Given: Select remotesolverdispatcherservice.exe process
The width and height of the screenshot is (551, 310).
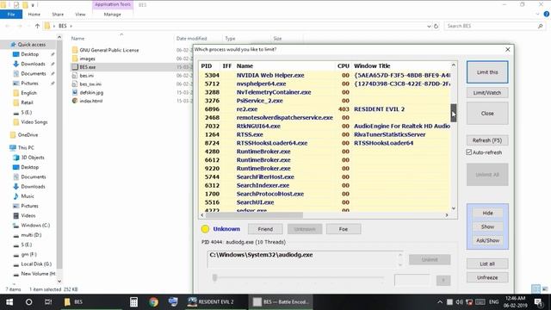Looking at the screenshot, I should click(325, 117).
